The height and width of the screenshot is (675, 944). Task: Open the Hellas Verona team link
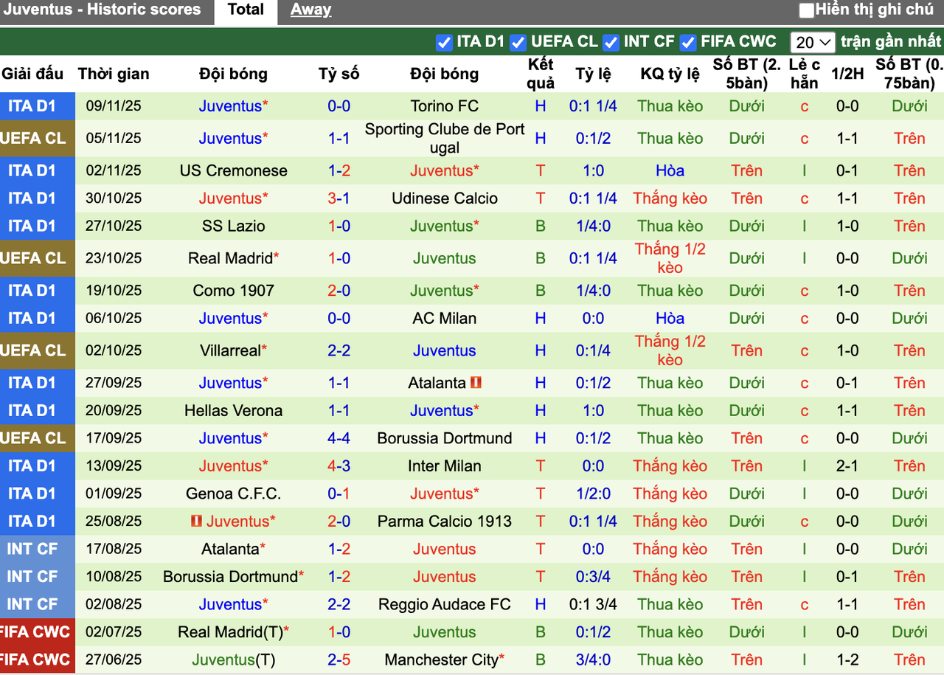(234, 411)
